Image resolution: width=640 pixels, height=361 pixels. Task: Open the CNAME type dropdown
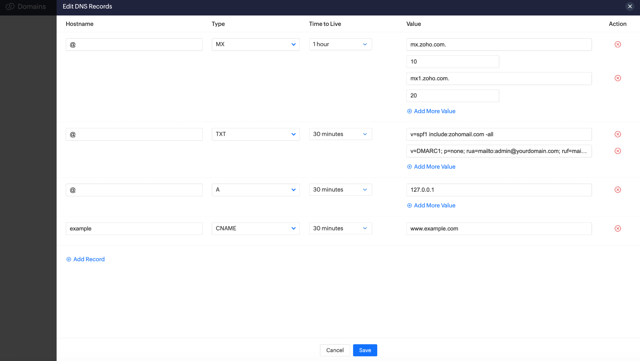(x=255, y=228)
